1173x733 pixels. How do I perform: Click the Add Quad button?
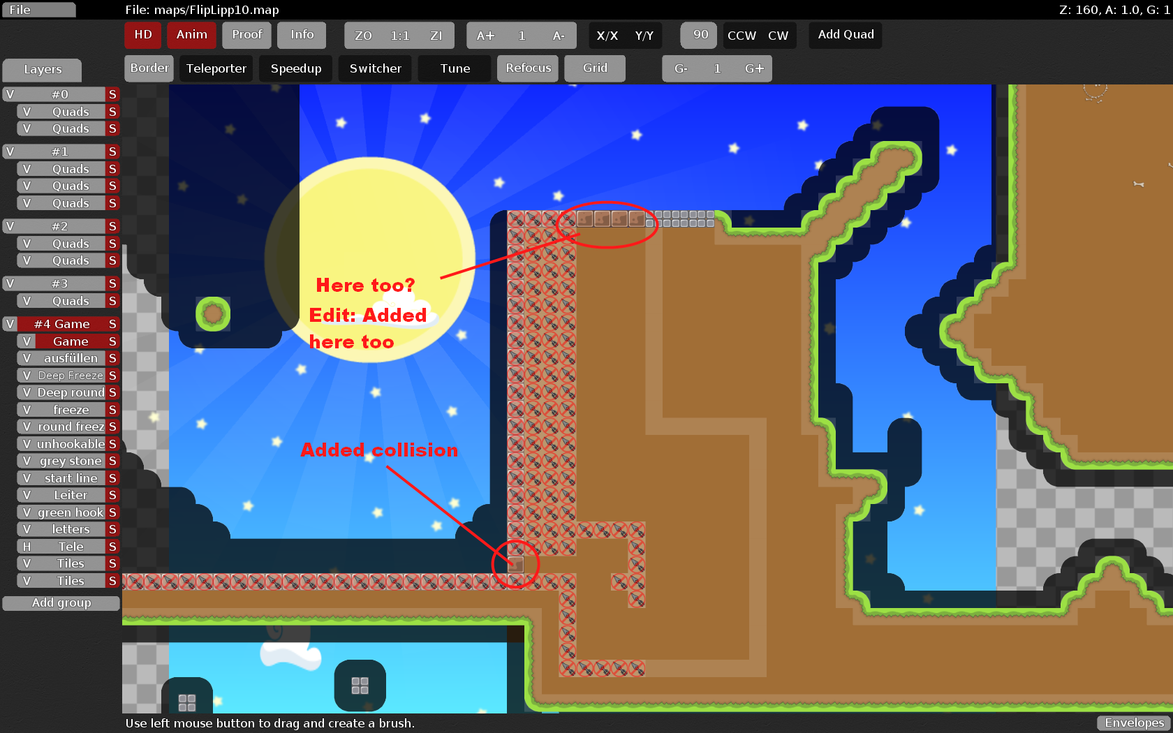point(846,35)
